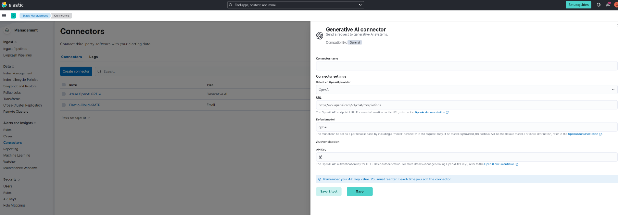618x215 pixels.
Task: Focus the connectors Search box
Action: point(202,71)
